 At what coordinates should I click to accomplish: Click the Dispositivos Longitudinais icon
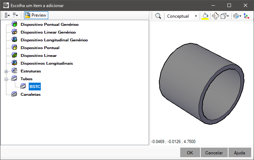pos(15,63)
